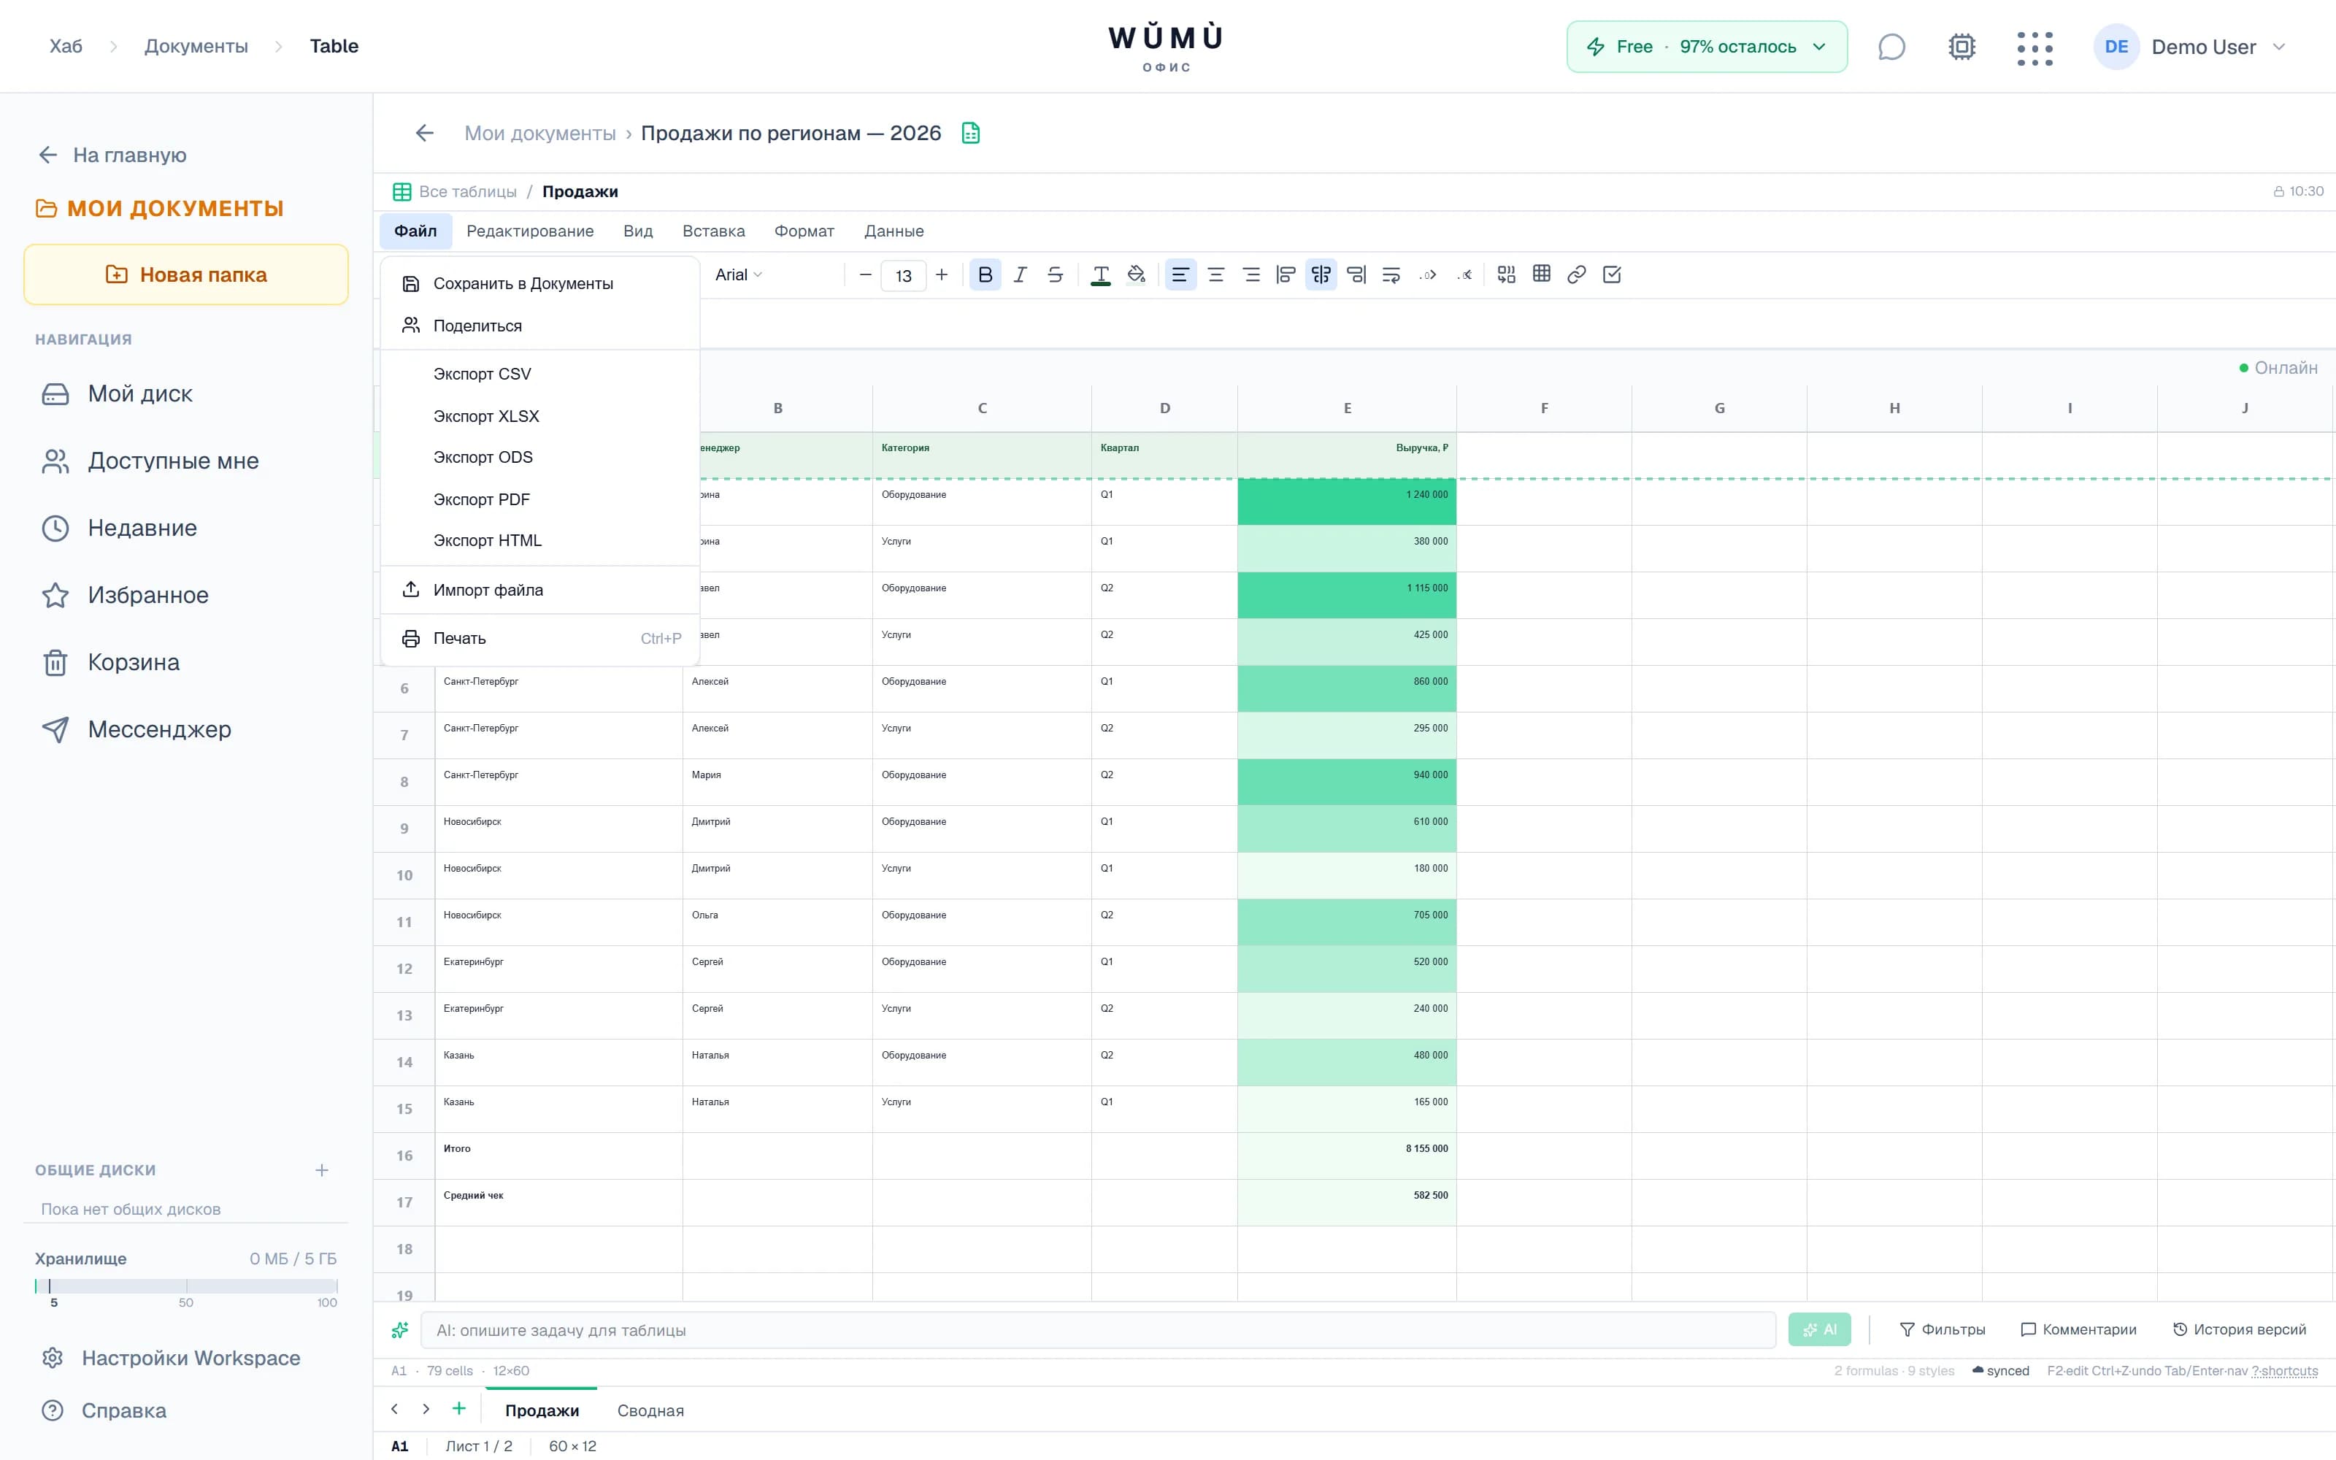Open the Данные menu
Screen dimensions: 2336x1460
(x=894, y=231)
